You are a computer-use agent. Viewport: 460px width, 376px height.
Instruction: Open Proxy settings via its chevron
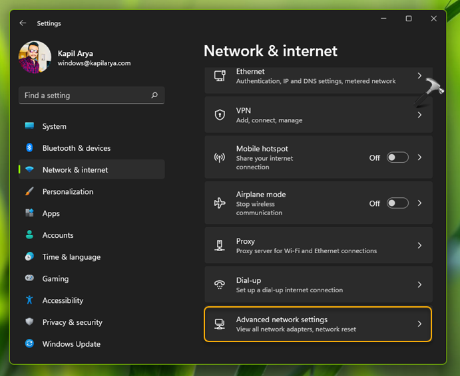[x=419, y=246]
